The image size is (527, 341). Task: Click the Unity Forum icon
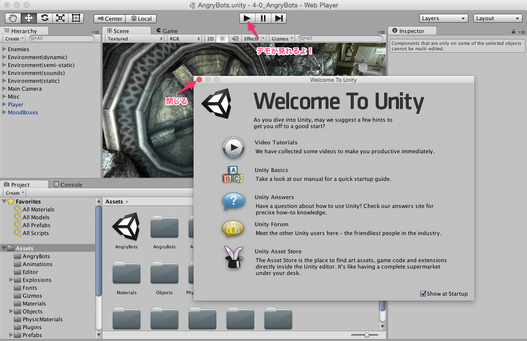[x=233, y=228]
